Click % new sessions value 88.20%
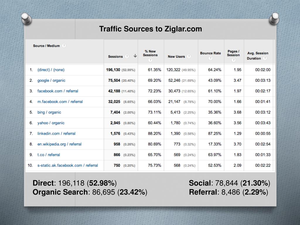 [x=155, y=134]
